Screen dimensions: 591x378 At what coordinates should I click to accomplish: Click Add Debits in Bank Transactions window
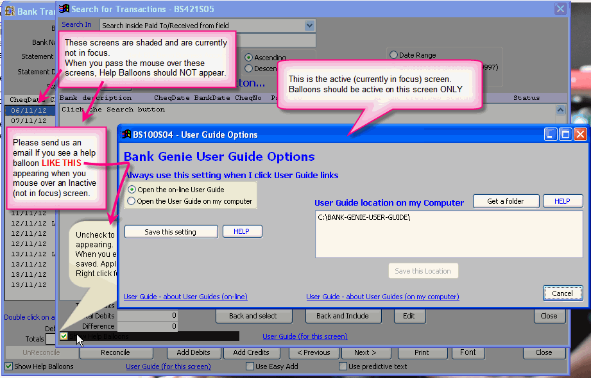[x=194, y=352]
